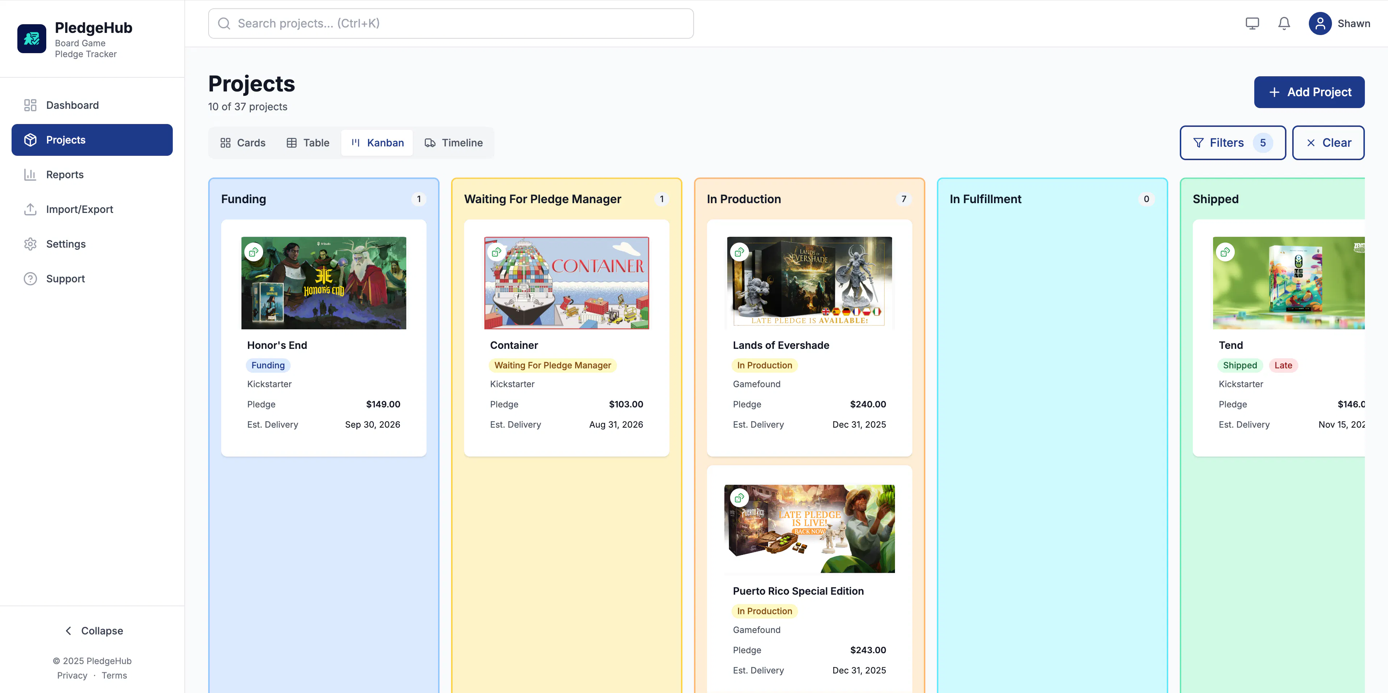Click Waiting For Pledge Manager badge on Container card
The image size is (1388, 693).
552,365
